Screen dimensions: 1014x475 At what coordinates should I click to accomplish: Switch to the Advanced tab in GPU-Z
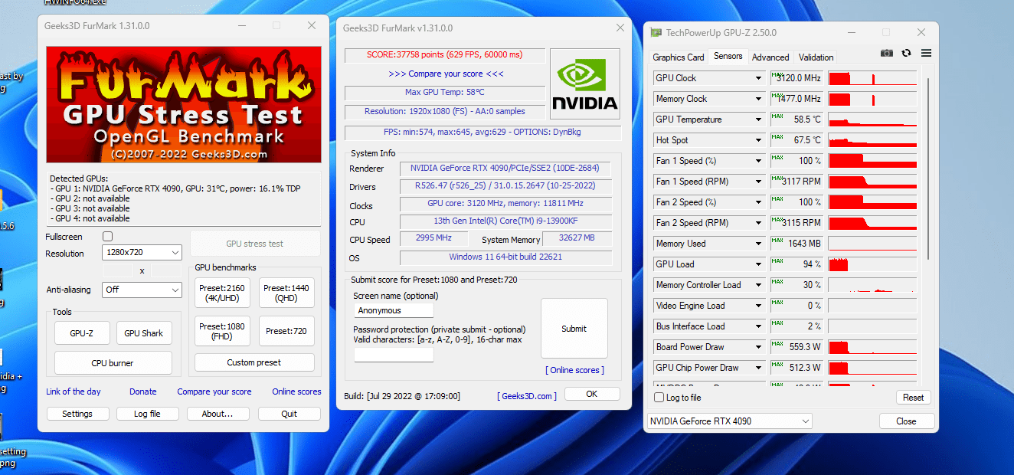770,57
